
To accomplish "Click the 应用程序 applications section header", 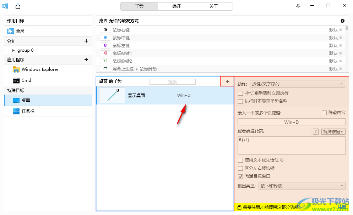I will click(48, 60).
